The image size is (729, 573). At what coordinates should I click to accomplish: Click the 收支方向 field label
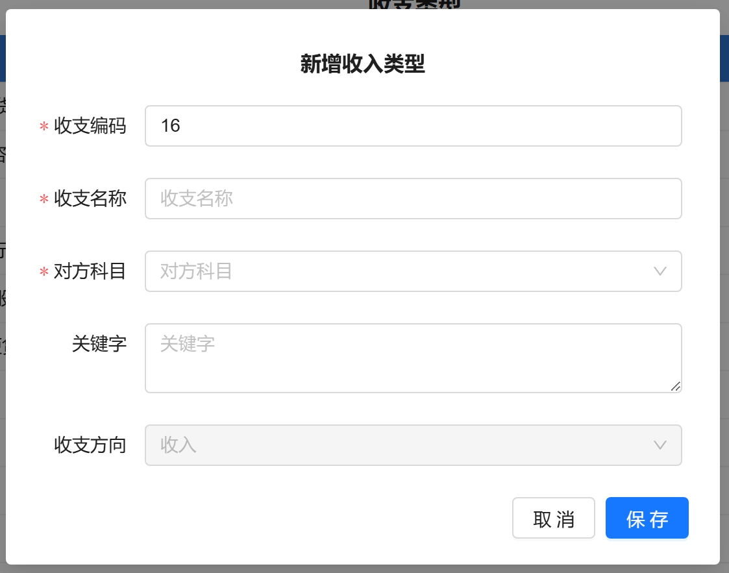tap(90, 445)
